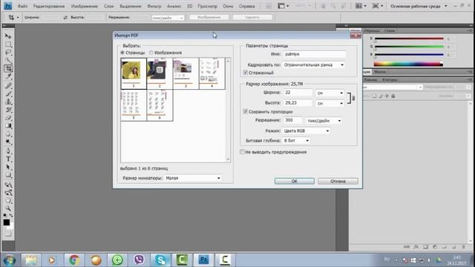
Task: Select the Eyedropper tool
Action: click(8, 76)
